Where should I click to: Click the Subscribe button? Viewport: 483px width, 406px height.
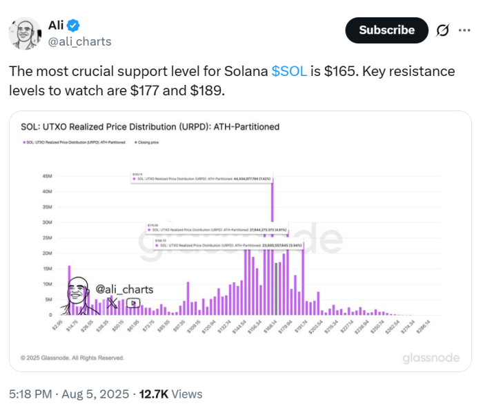386,30
